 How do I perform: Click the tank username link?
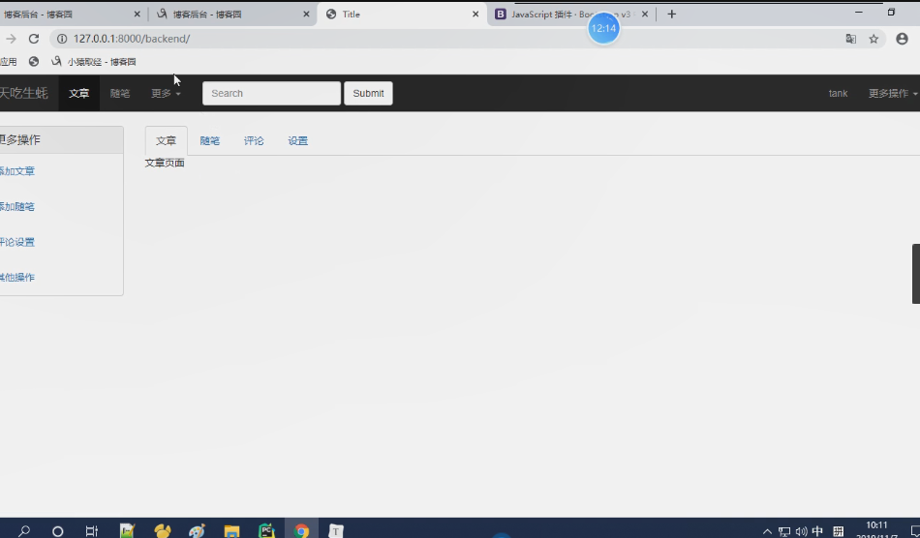point(838,93)
